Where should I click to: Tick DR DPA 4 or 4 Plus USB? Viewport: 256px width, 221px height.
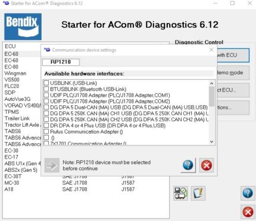(46, 125)
